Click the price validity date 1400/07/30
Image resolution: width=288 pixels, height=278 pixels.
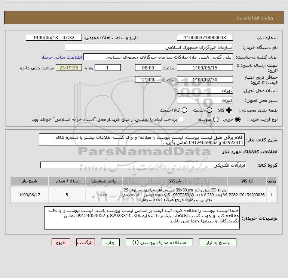pos(205,79)
